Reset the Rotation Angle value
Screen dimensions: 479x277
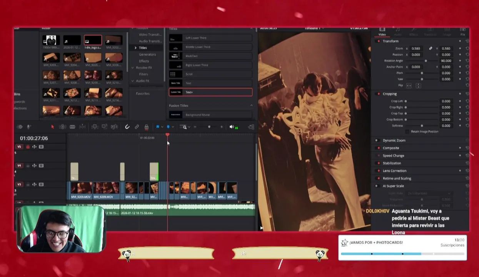point(467,61)
